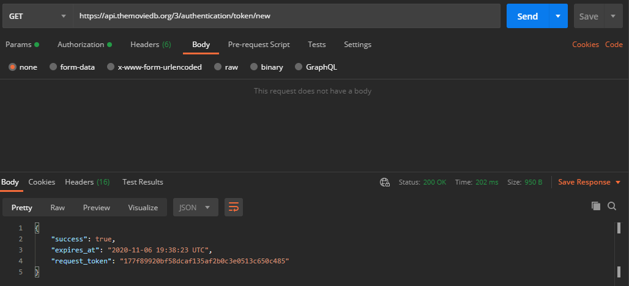Click the blue Send button
The width and height of the screenshot is (629, 286).
pyautogui.click(x=527, y=16)
